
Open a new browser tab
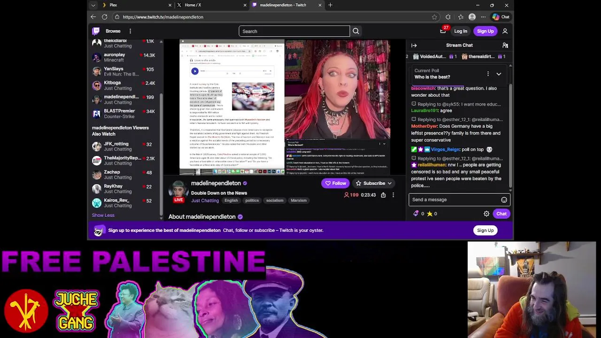[330, 5]
